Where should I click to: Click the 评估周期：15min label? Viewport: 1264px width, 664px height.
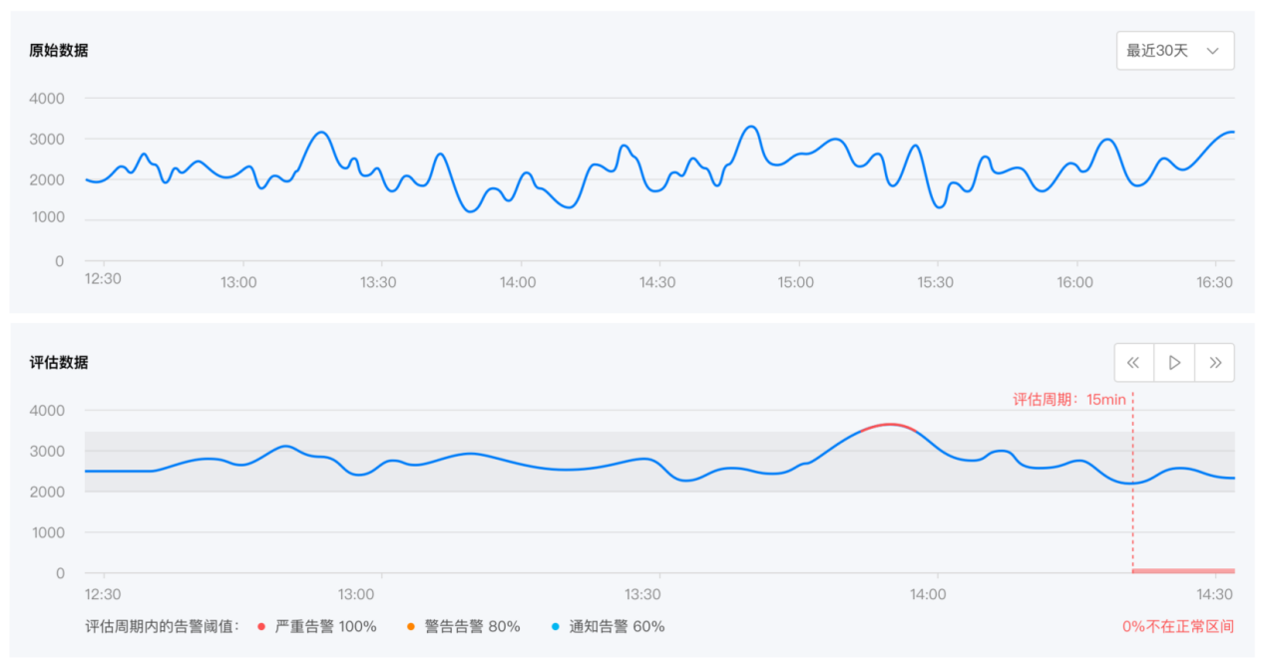[1067, 399]
